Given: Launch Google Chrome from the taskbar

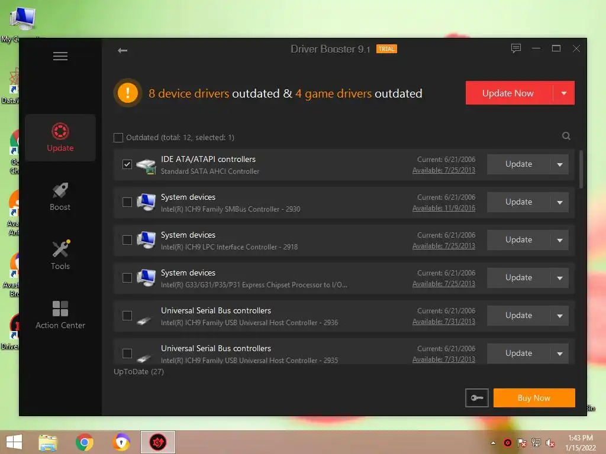Looking at the screenshot, I should [84, 442].
